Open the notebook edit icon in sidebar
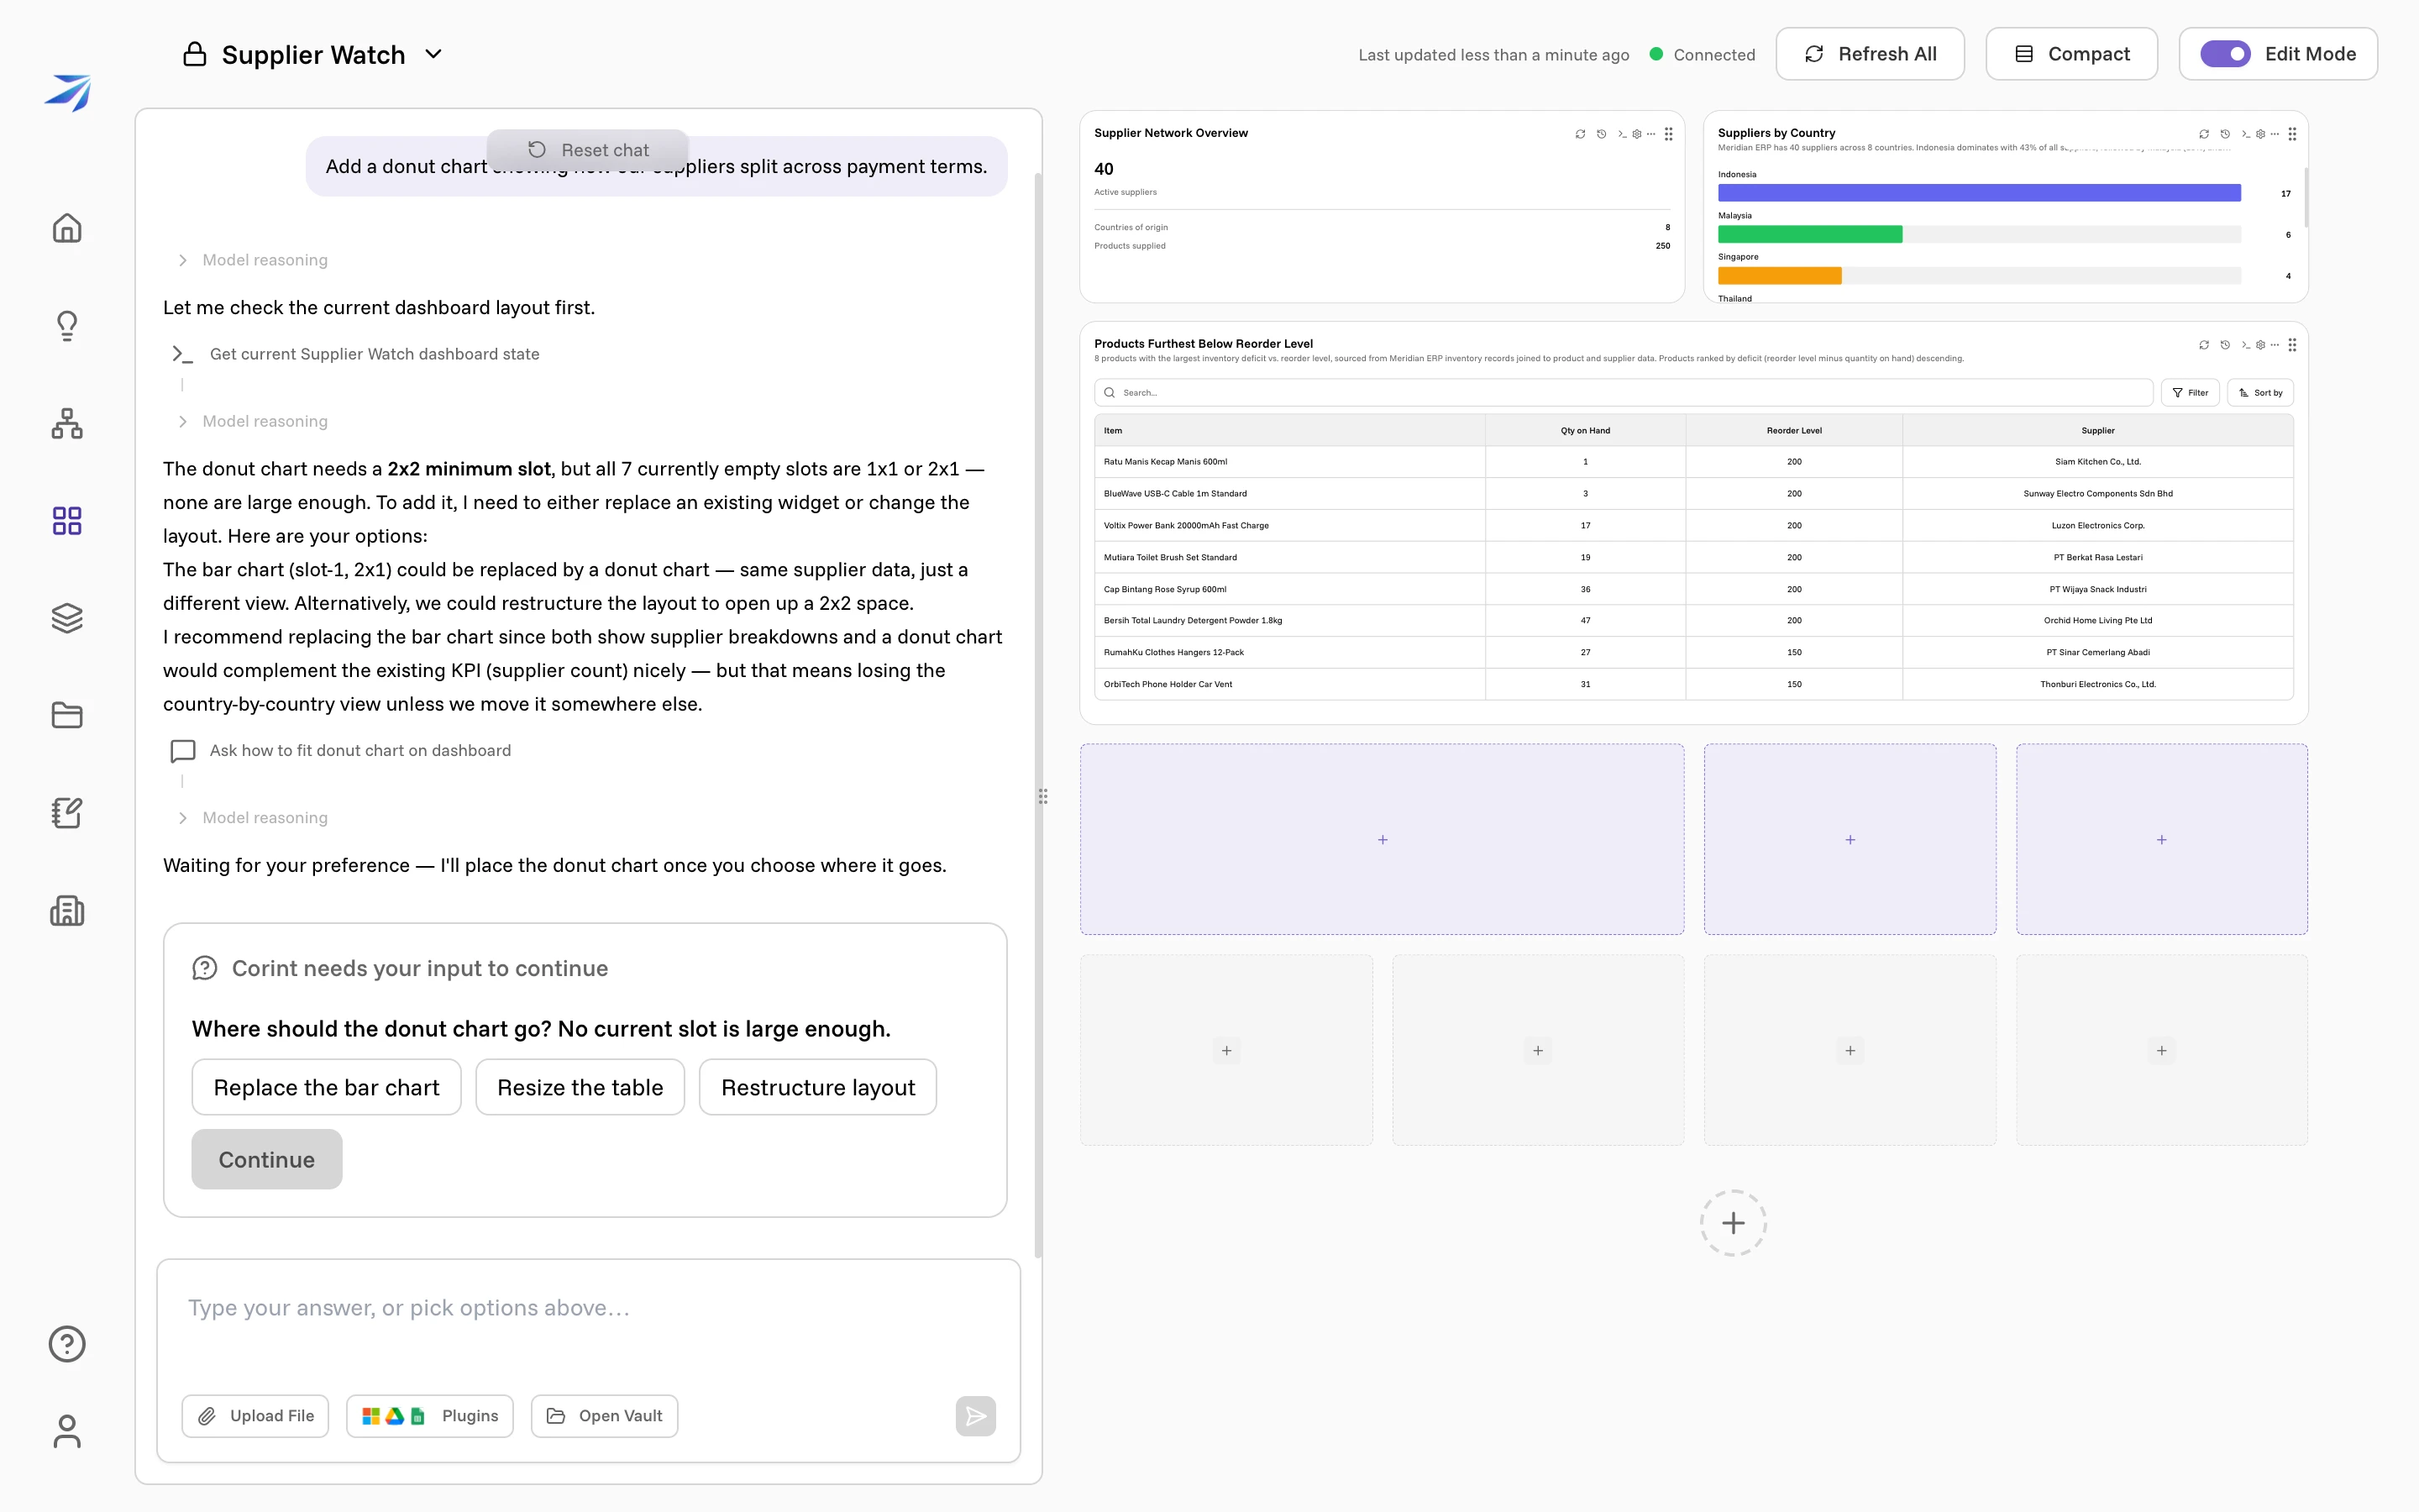This screenshot has width=2419, height=1512. 67,813
